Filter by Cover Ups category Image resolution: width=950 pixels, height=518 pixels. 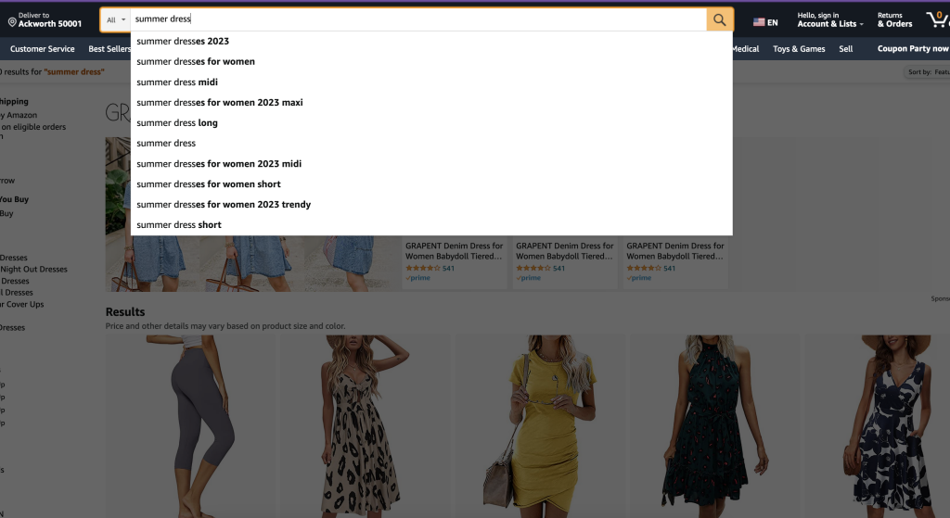click(x=22, y=304)
